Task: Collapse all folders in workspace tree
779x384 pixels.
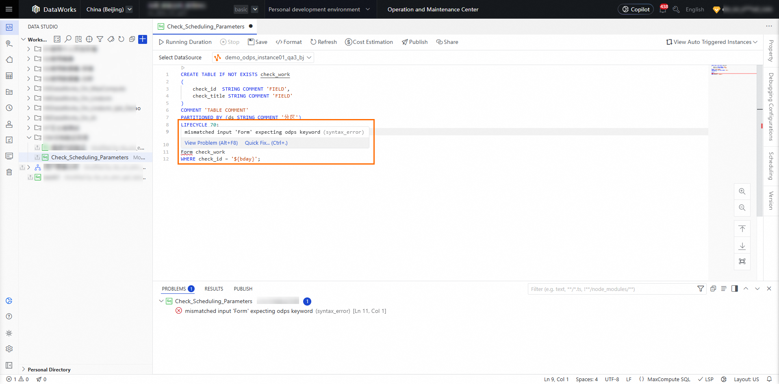Action: 132,39
